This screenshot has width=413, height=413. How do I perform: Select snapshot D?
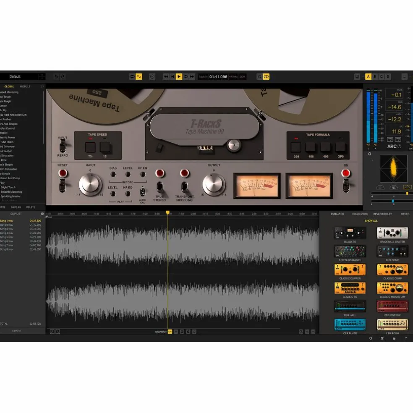click(x=388, y=77)
